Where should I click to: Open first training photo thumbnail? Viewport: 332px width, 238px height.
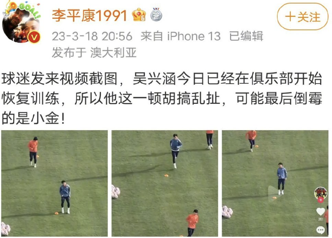click(54, 183)
